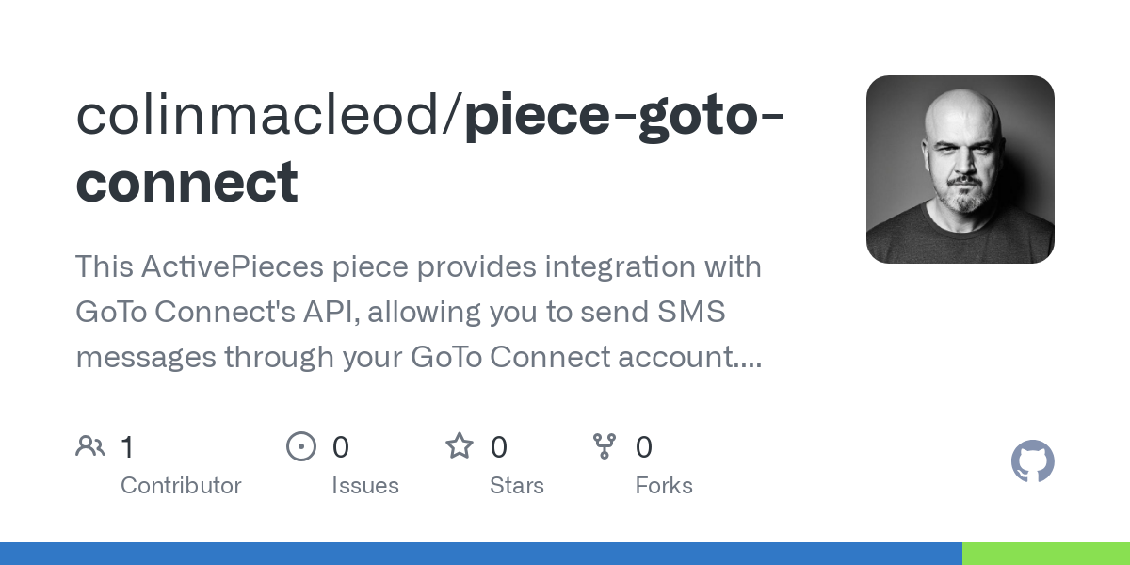This screenshot has height=565, width=1130.
Task: Select the Contributor label
Action: (x=181, y=486)
